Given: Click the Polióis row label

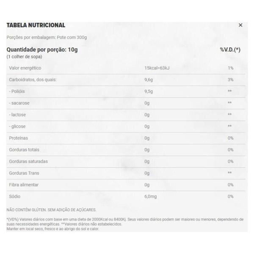Looking at the screenshot, I should (17, 91).
